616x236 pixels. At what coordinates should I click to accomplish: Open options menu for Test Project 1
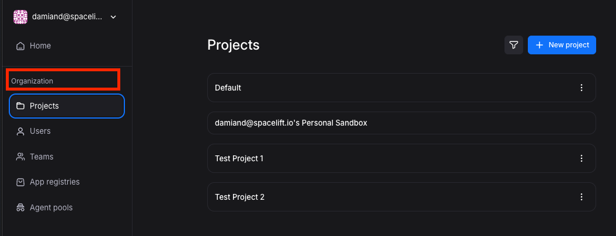point(581,158)
